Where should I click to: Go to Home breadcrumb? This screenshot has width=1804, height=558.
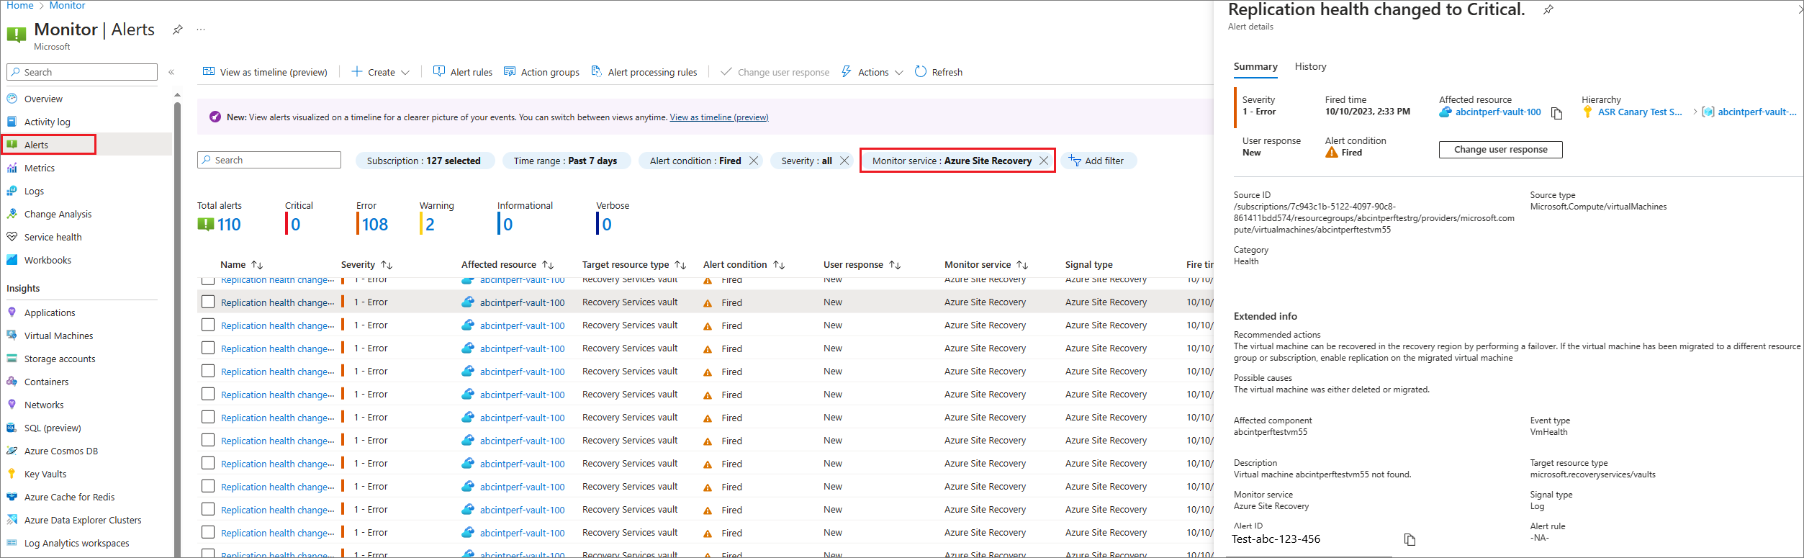pos(20,5)
